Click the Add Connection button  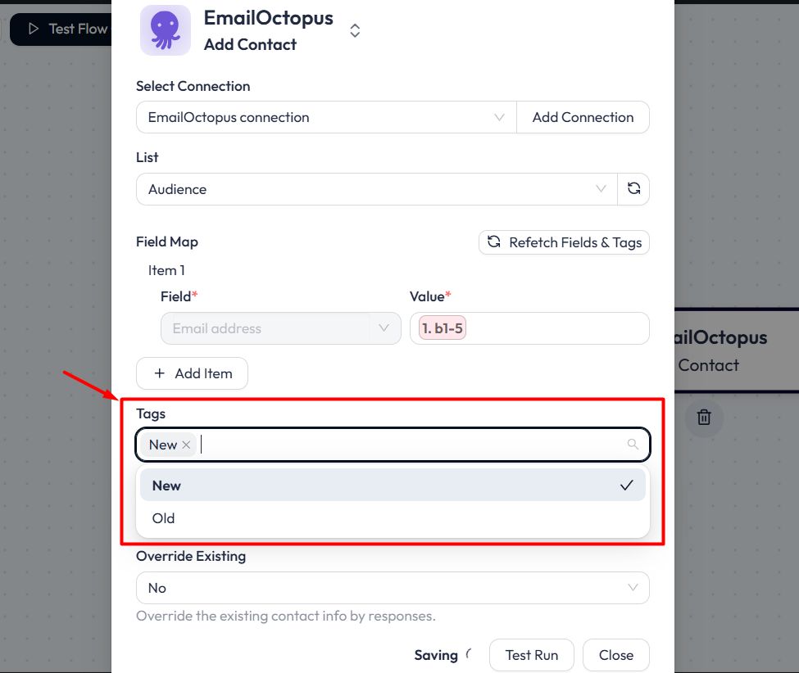click(583, 117)
